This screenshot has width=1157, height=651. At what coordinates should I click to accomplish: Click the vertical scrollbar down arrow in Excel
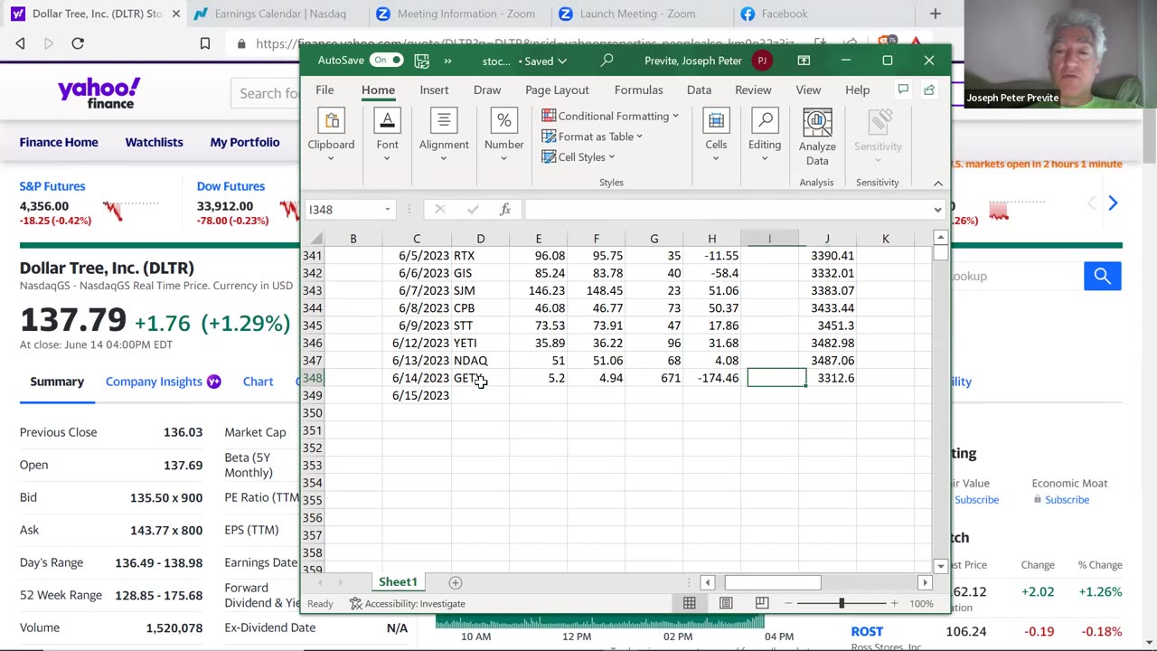point(941,566)
